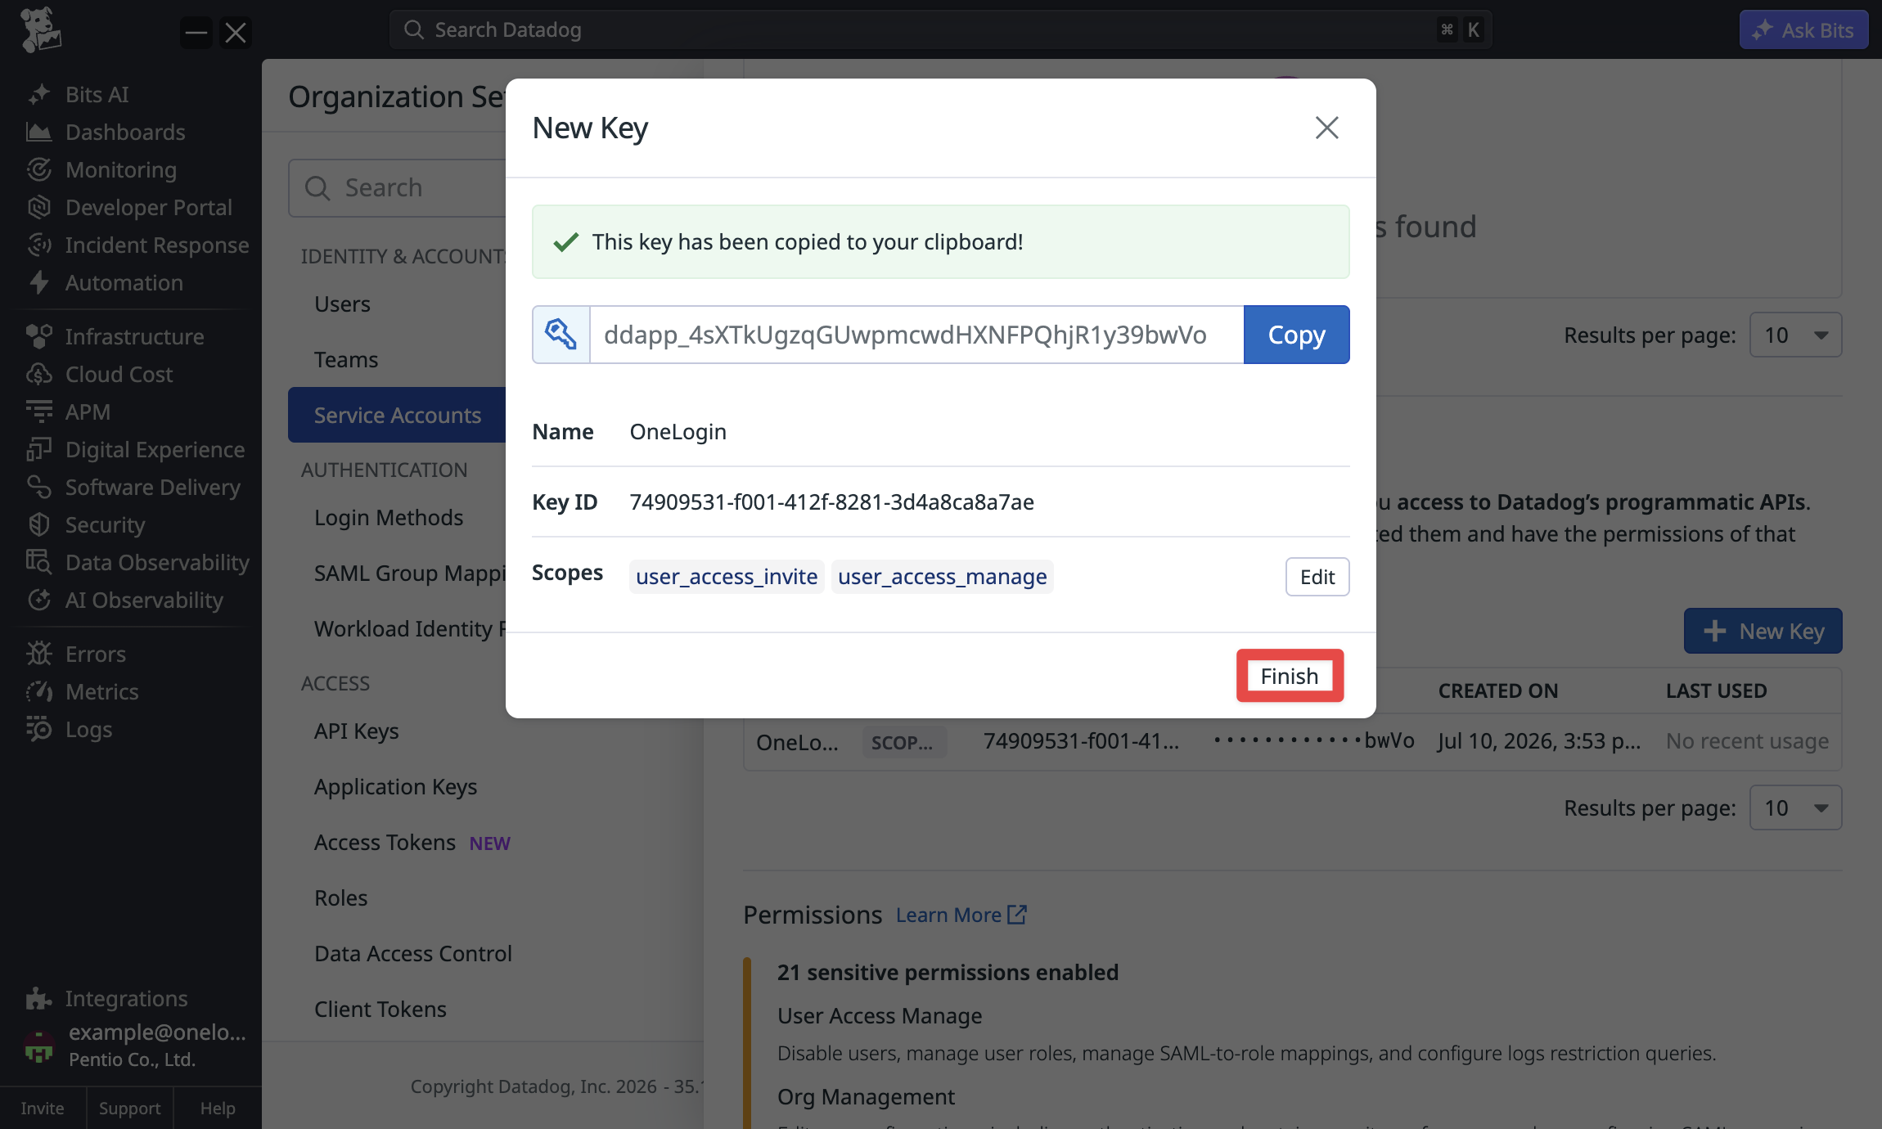The height and width of the screenshot is (1129, 1882).
Task: Open the external Learn More link icon
Action: pyautogui.click(x=1017, y=915)
